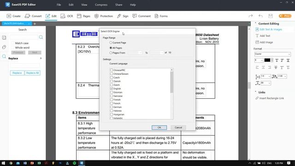The width and height of the screenshot is (295, 166).
Task: Open the Sign tool
Action: (123, 16)
